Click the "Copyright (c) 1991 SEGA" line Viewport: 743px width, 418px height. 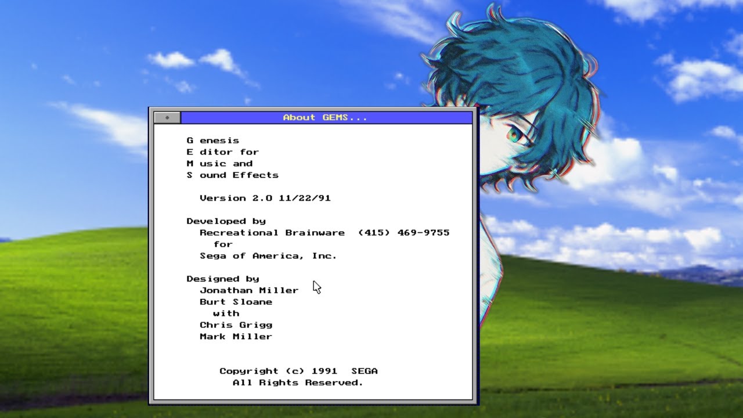pos(298,371)
